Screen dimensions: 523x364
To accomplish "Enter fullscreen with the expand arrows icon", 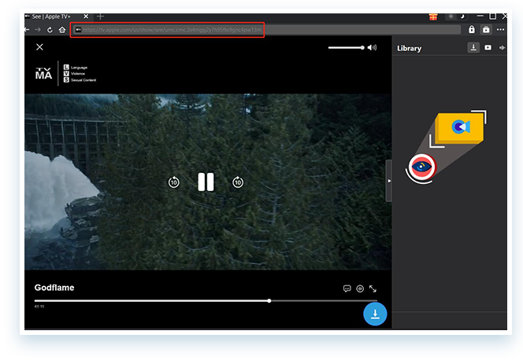I will (373, 289).
